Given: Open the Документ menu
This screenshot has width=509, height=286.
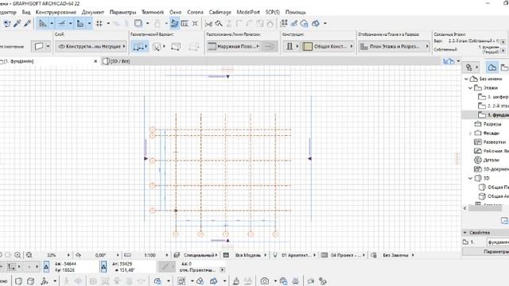Looking at the screenshot, I should coord(93,12).
